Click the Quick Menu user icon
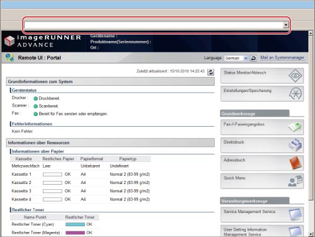 click(x=295, y=181)
